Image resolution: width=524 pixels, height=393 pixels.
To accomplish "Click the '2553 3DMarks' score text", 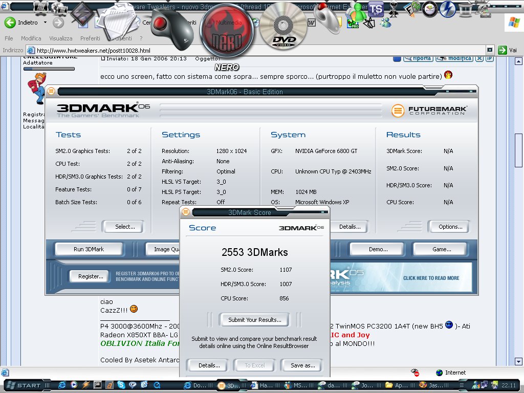I will pyautogui.click(x=255, y=252).
